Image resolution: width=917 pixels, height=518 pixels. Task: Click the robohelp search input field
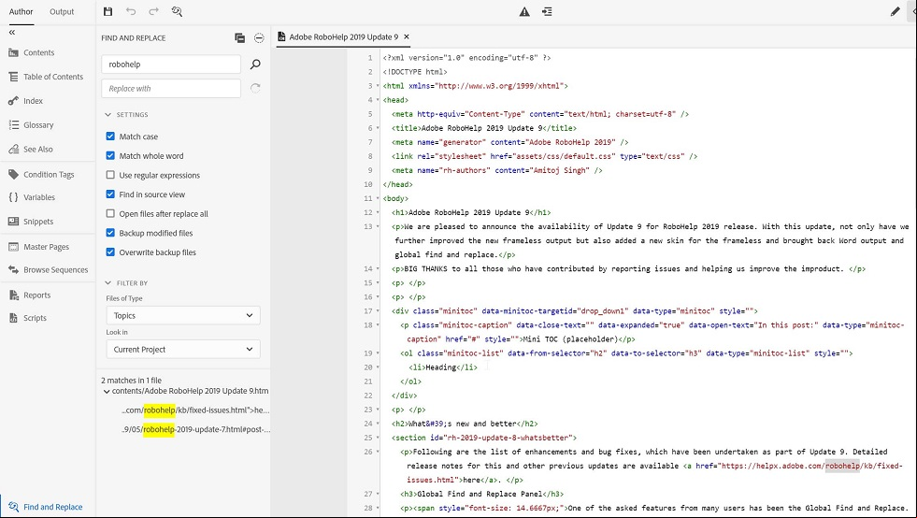pyautogui.click(x=171, y=65)
